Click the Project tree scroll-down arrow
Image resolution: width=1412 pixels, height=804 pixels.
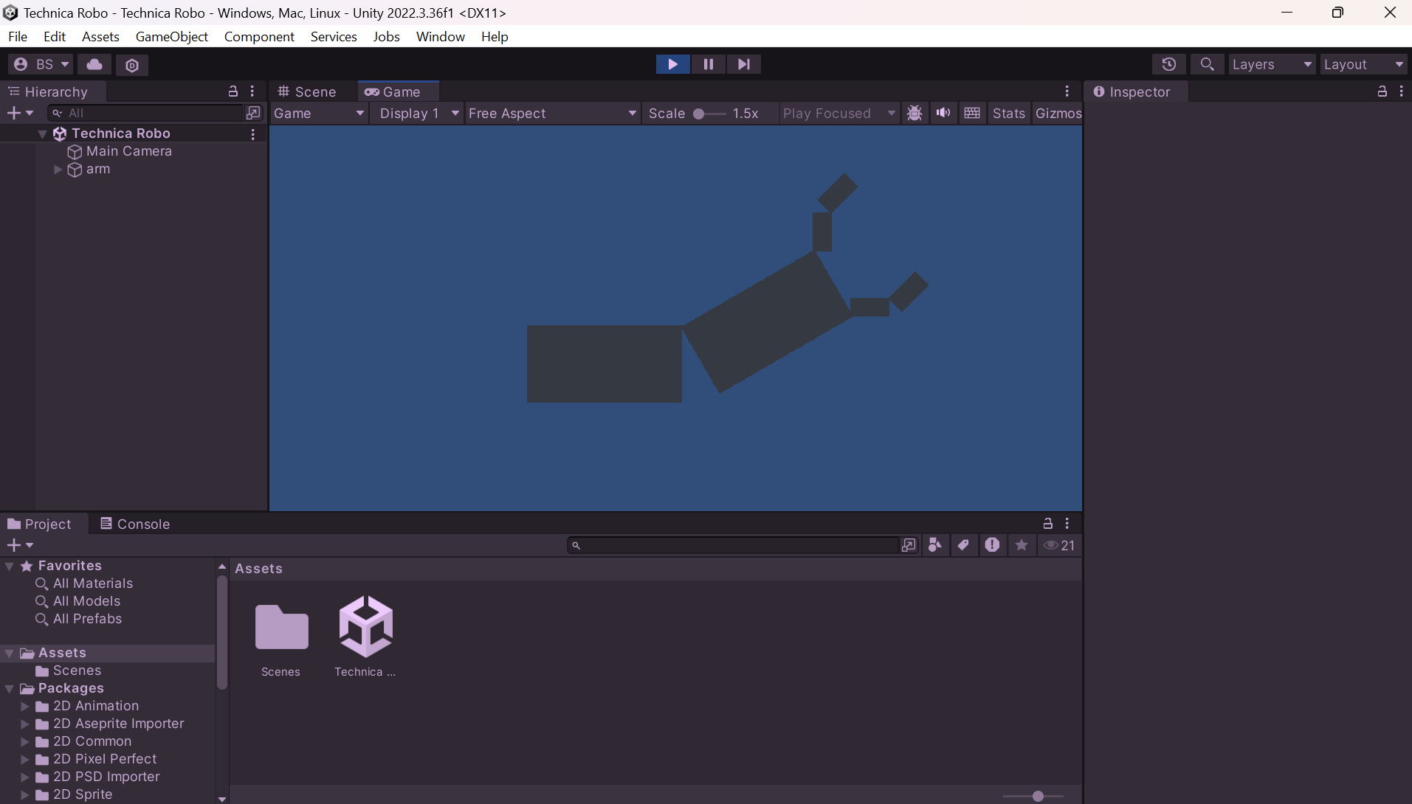(x=221, y=799)
